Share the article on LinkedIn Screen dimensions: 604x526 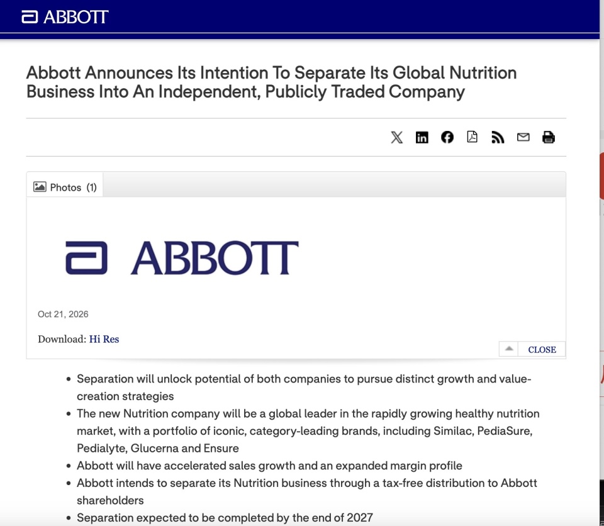click(x=422, y=137)
